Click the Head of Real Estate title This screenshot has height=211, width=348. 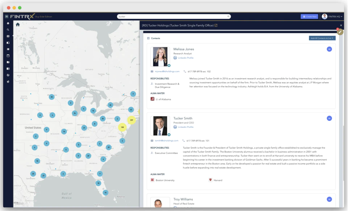(x=184, y=203)
